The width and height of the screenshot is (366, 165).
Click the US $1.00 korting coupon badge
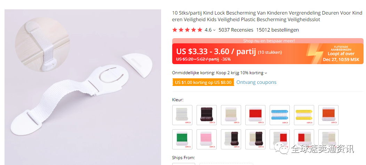203,82
